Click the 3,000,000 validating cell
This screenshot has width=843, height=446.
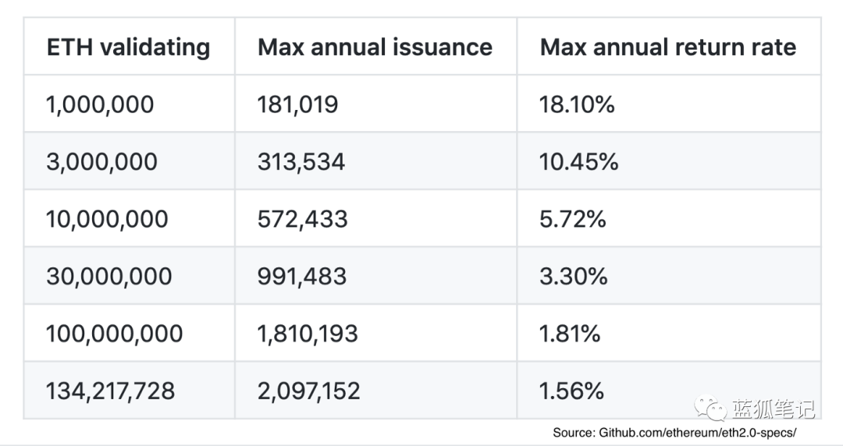pyautogui.click(x=101, y=161)
